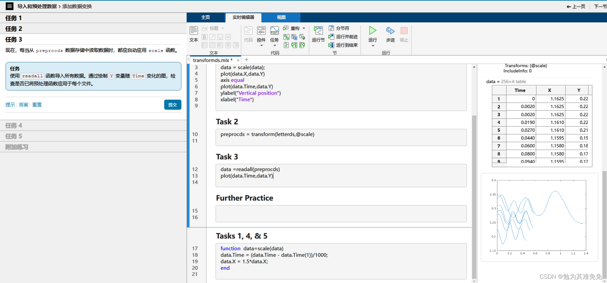This screenshot has width=607, height=283.
Task: Click the increase indent icon
Action: coord(294,45)
